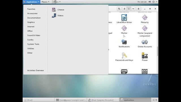Minimize the Files window
This screenshot has height=102, width=181.
pyautogui.click(x=145, y=9)
